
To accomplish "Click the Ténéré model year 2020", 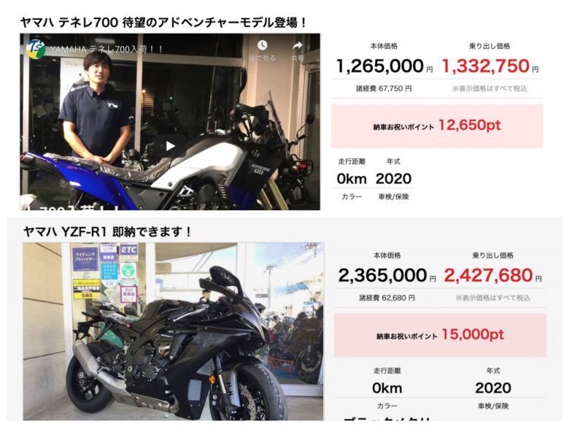I will coord(393,179).
